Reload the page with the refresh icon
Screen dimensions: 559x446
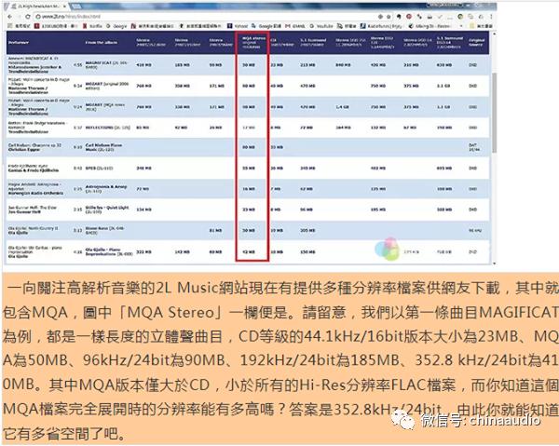coord(28,17)
